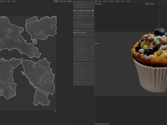Click the Perspective viewport label
The height and width of the screenshot is (125, 167).
point(98,4)
